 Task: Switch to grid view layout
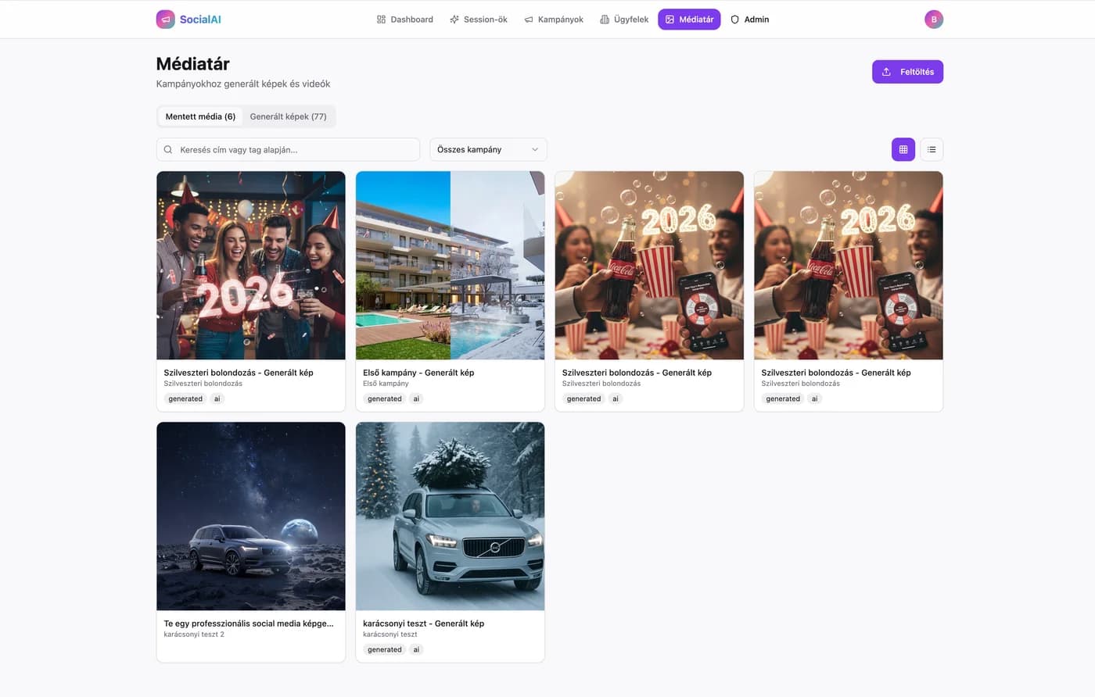pyautogui.click(x=903, y=149)
